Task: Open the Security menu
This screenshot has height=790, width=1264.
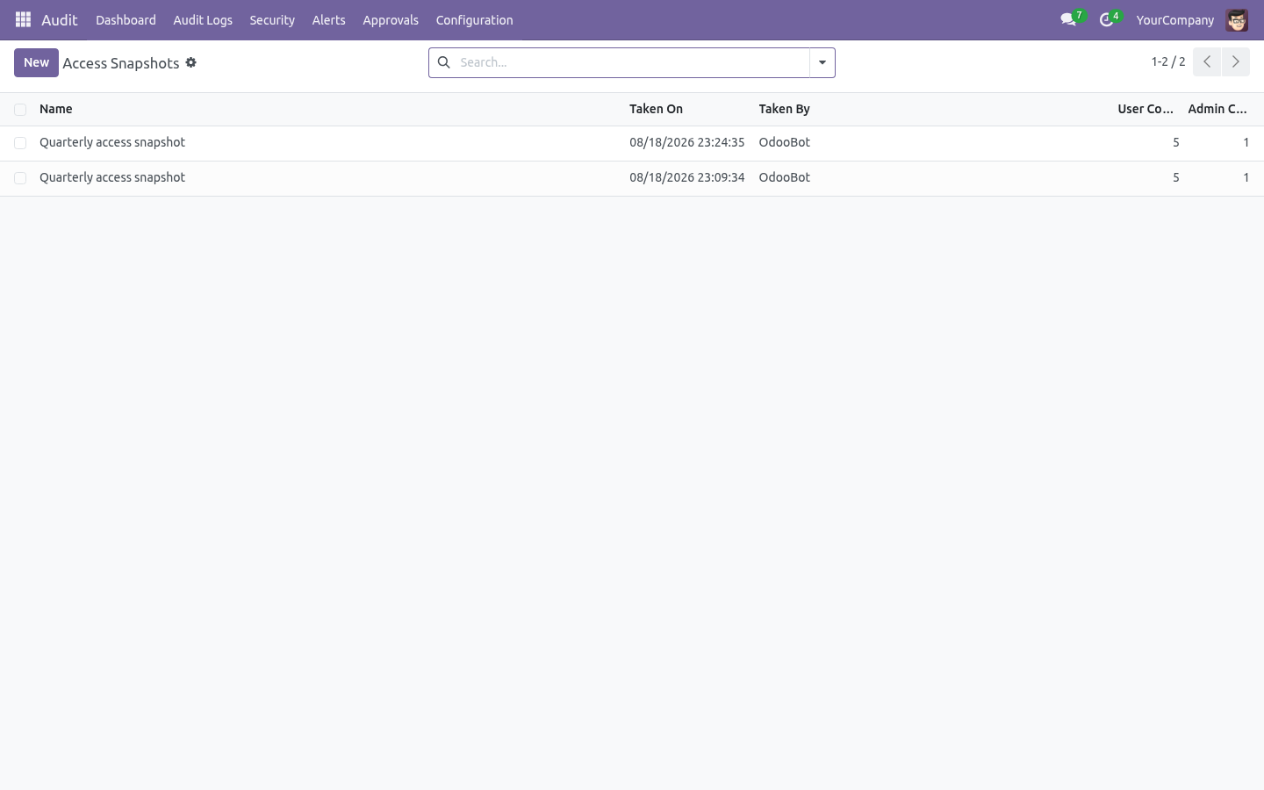Action: [272, 19]
